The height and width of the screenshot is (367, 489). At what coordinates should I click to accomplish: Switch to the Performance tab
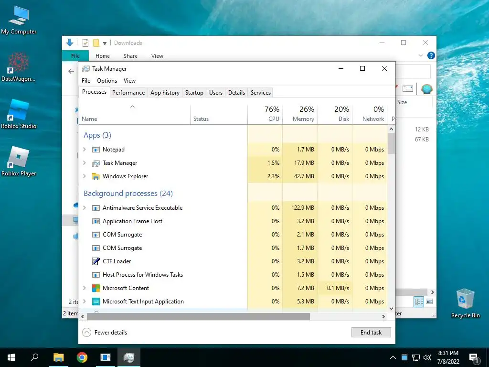(128, 93)
